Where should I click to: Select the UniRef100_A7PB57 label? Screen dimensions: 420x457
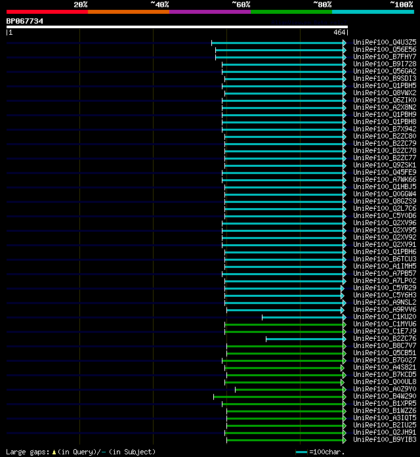point(385,273)
